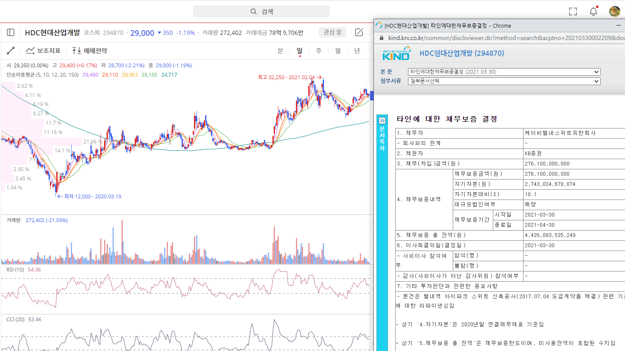
Task: Open the notifications bell
Action: tap(593, 11)
